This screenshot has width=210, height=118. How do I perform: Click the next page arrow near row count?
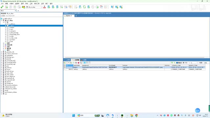click(x=198, y=63)
